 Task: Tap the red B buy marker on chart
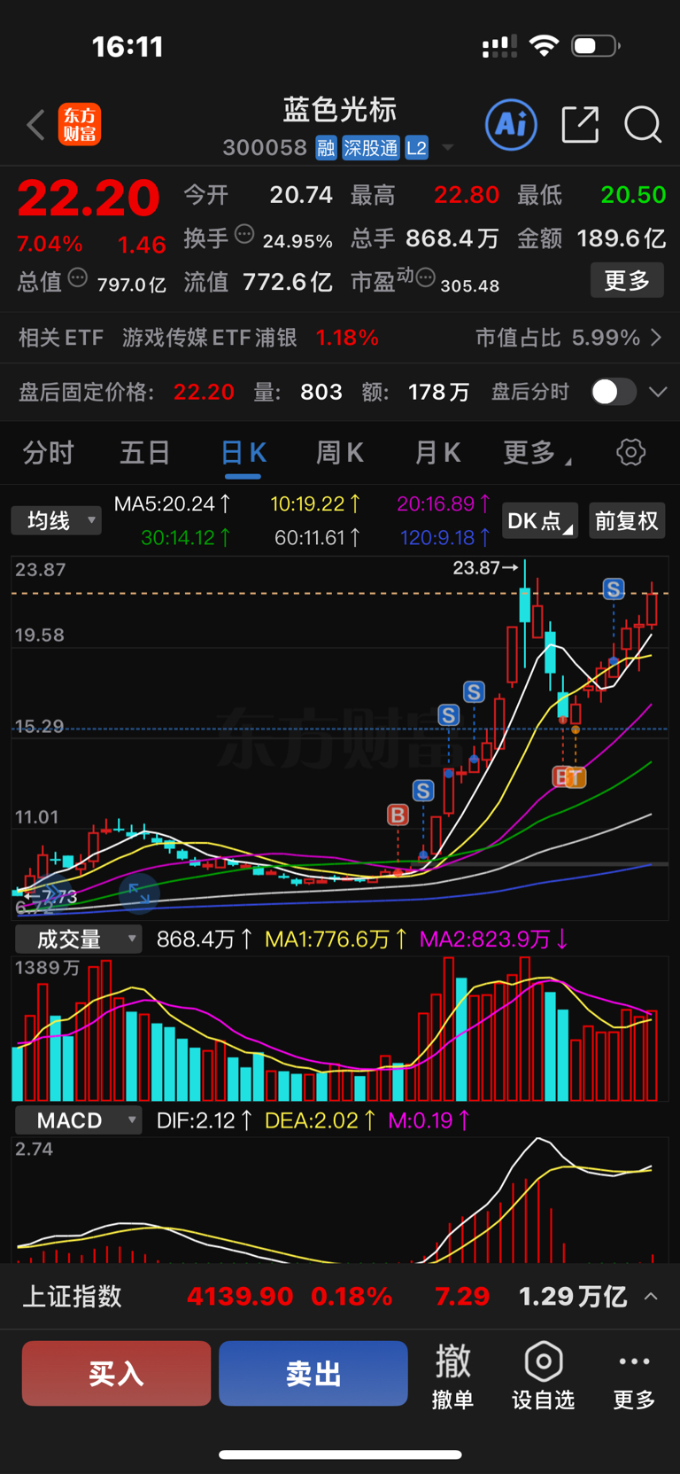click(x=398, y=815)
